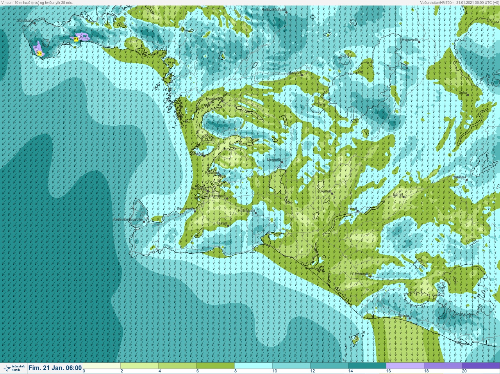Click the Þingvellir station label

pos(274,160)
